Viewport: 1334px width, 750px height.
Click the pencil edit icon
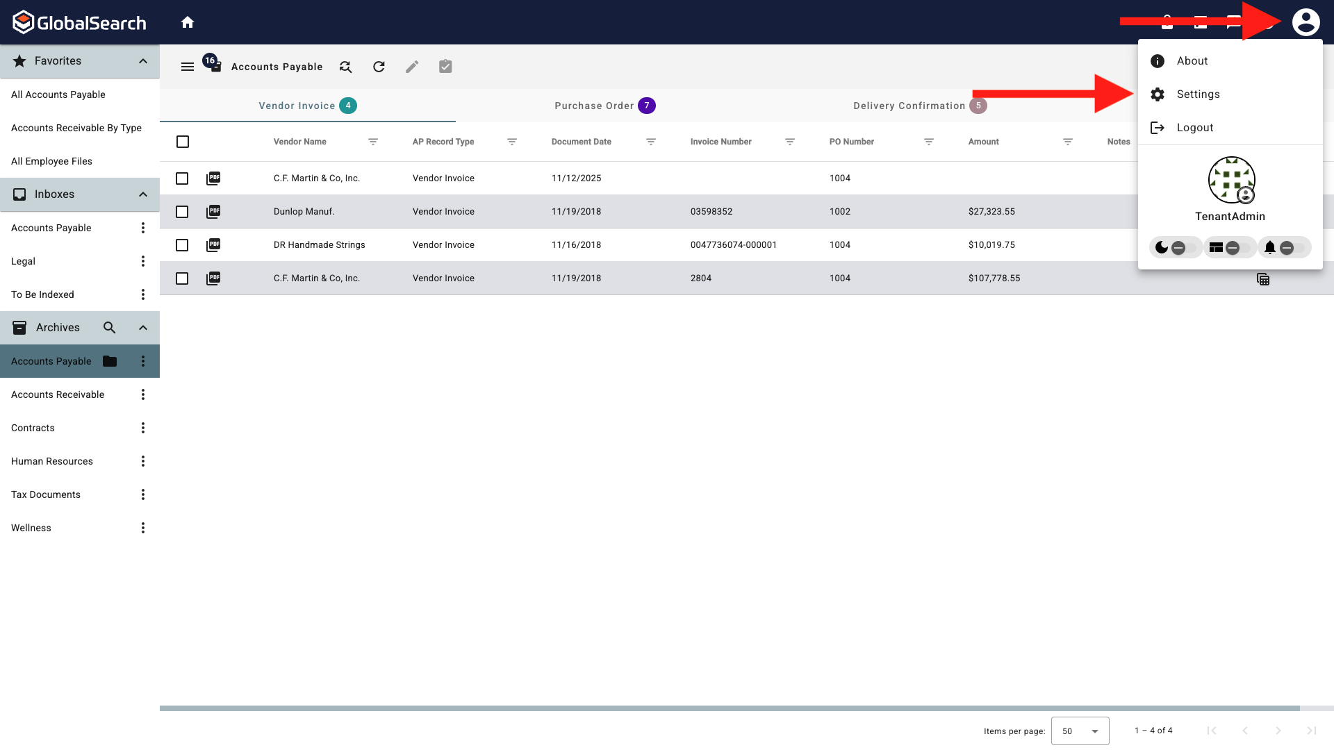coord(412,67)
